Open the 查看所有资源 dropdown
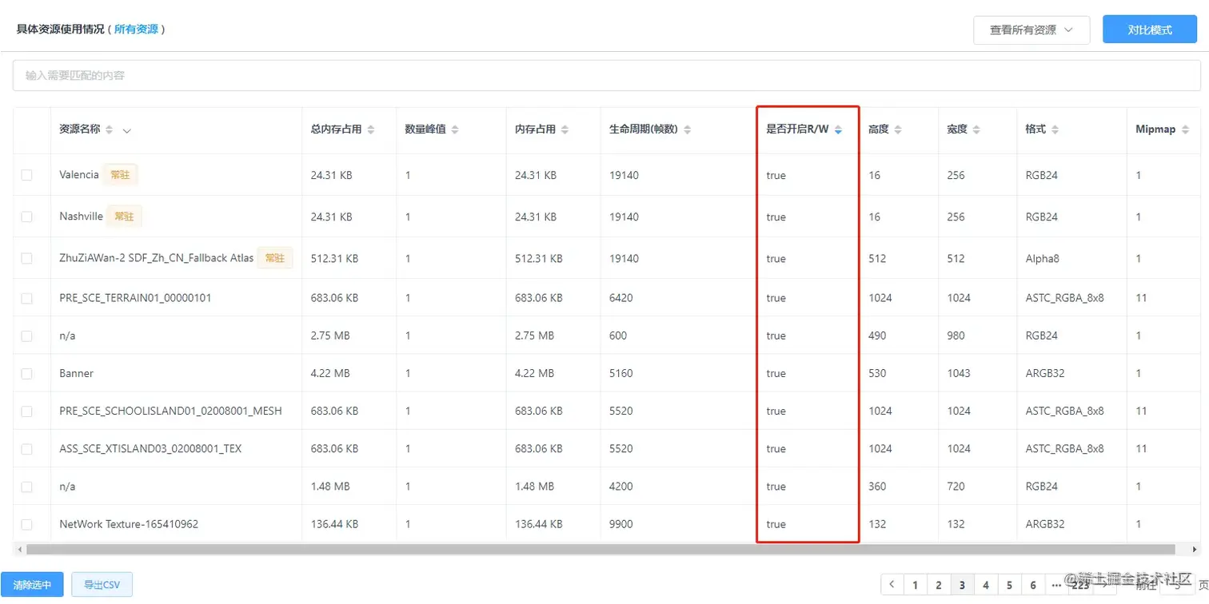Viewport: 1209px width, 604px height. pos(1031,30)
